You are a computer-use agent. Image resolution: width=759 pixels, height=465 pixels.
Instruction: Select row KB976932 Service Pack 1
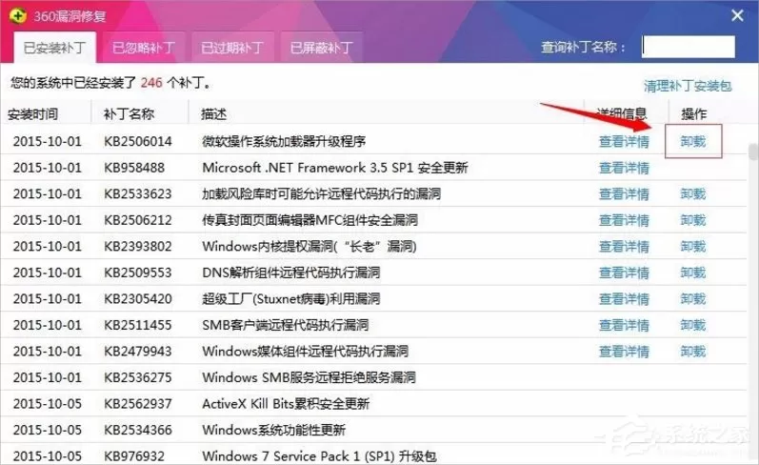(373, 455)
